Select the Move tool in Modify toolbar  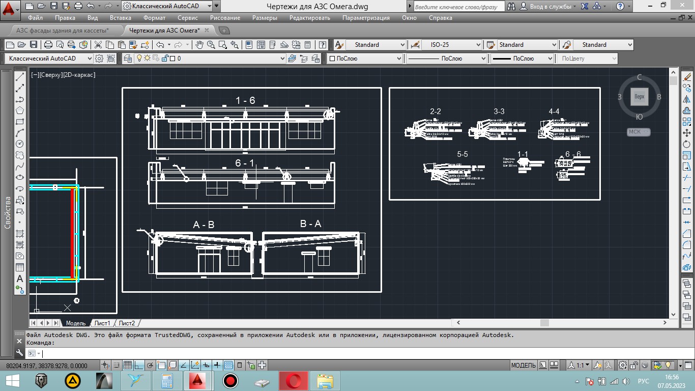(687, 133)
